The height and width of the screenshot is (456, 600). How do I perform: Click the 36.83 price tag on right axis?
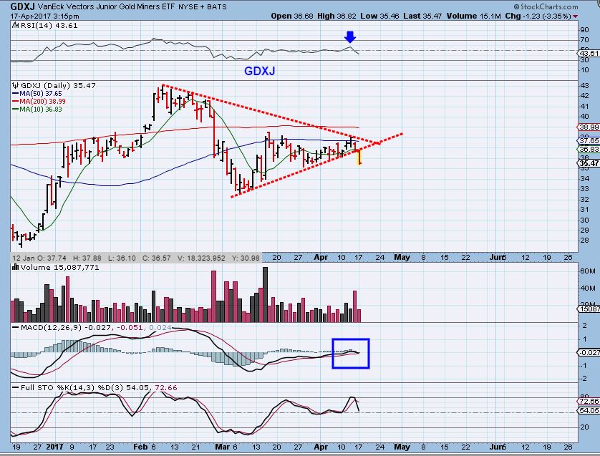click(x=589, y=149)
